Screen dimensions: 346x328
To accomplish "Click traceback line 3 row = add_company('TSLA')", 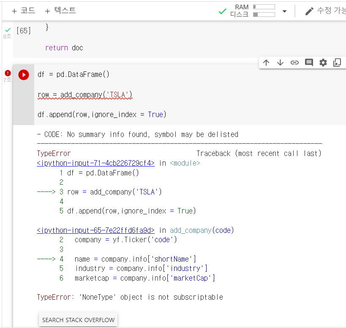I will click(114, 192).
